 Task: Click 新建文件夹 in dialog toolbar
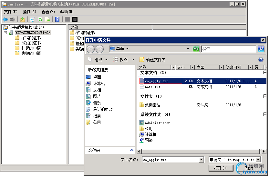click(152, 60)
